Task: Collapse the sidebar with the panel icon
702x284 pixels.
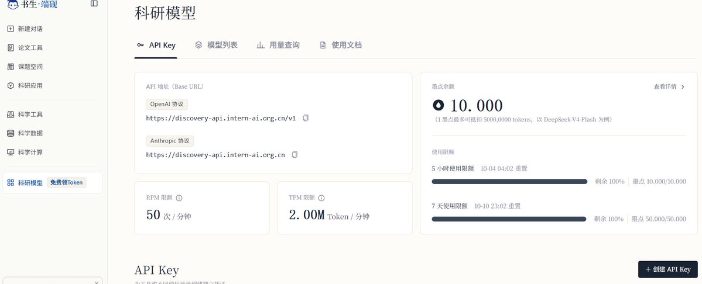Action: pyautogui.click(x=94, y=4)
